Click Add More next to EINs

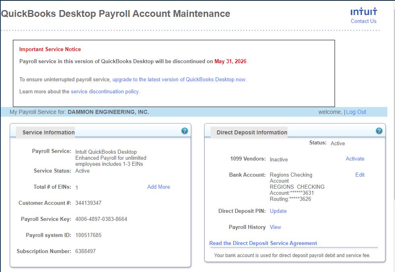tap(158, 187)
